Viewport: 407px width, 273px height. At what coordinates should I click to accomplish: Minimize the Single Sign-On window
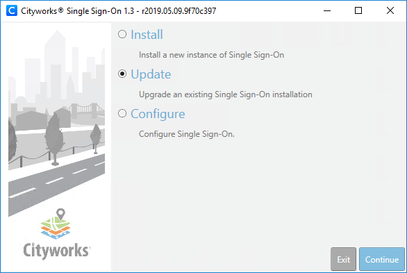click(327, 10)
